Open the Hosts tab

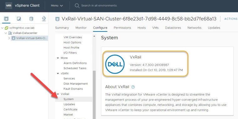(x=142, y=28)
